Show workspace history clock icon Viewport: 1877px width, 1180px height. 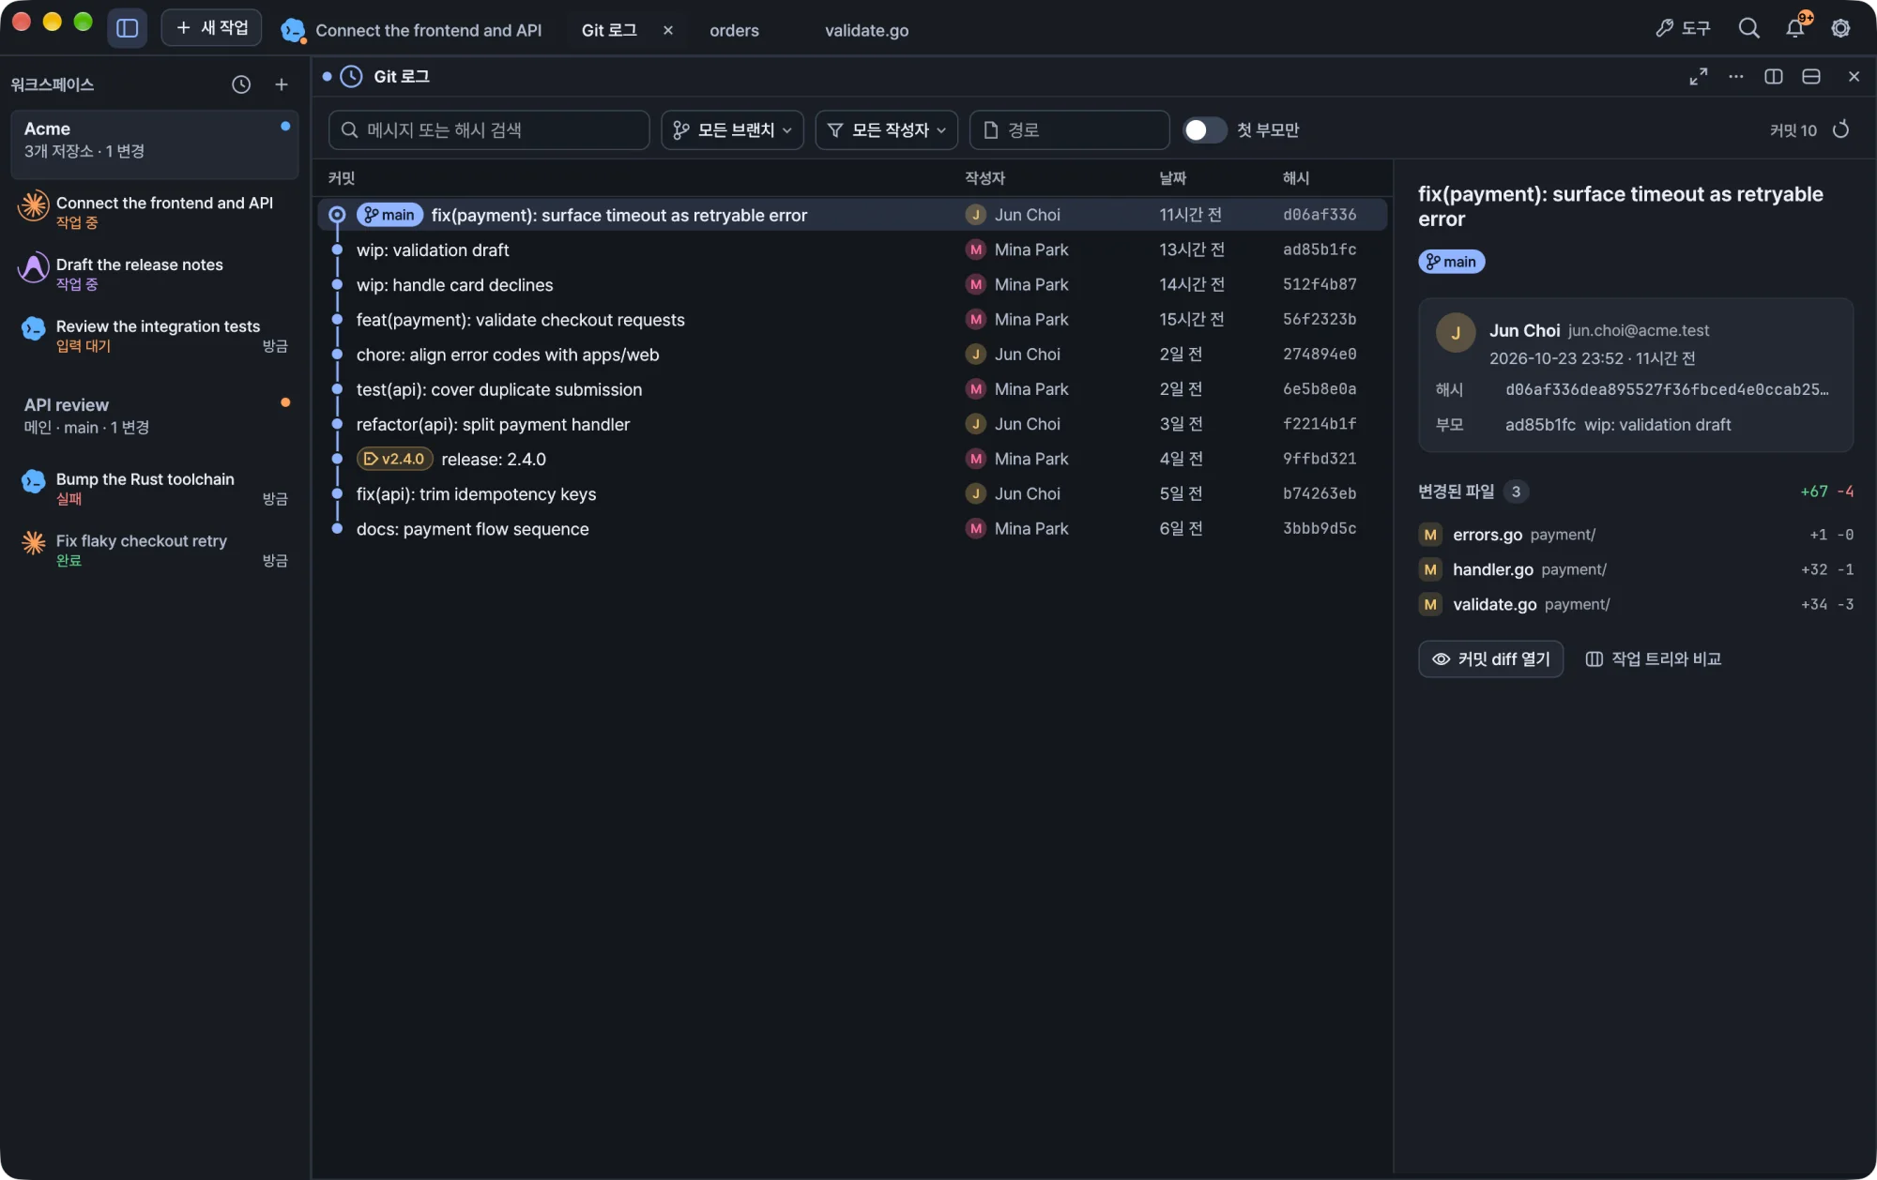(241, 84)
